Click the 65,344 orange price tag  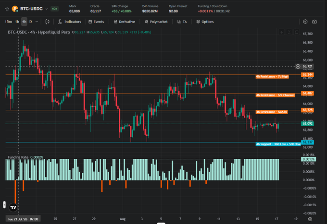click(x=307, y=74)
